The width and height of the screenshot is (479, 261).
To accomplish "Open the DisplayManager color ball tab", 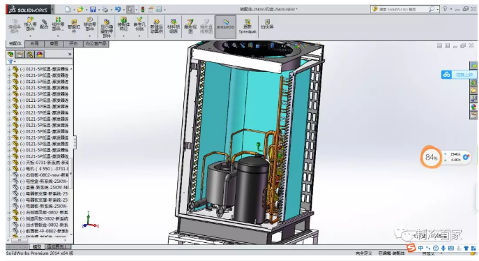I will pos(40,54).
